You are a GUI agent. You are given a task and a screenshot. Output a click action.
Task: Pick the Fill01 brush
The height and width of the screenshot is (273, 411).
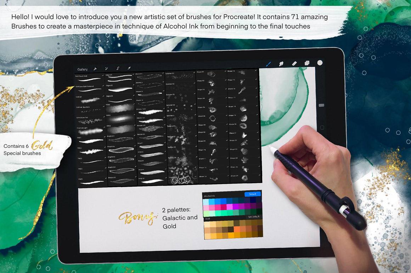point(120,108)
